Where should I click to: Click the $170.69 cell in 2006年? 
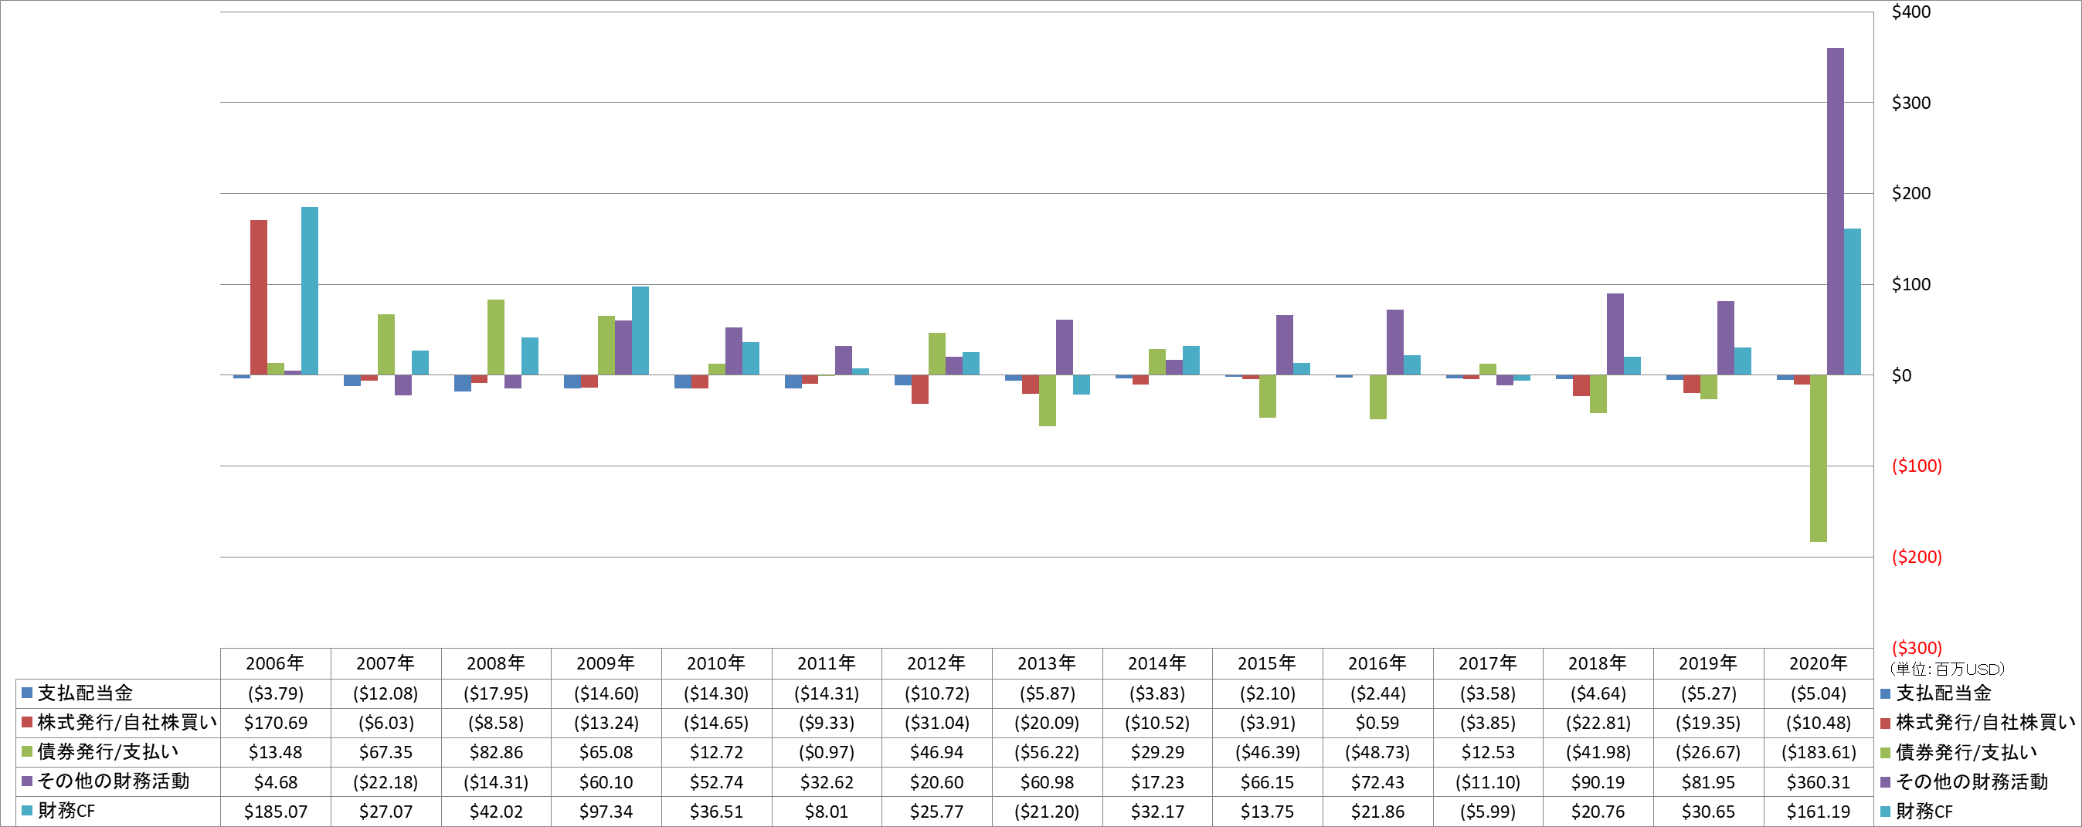pyautogui.click(x=276, y=723)
